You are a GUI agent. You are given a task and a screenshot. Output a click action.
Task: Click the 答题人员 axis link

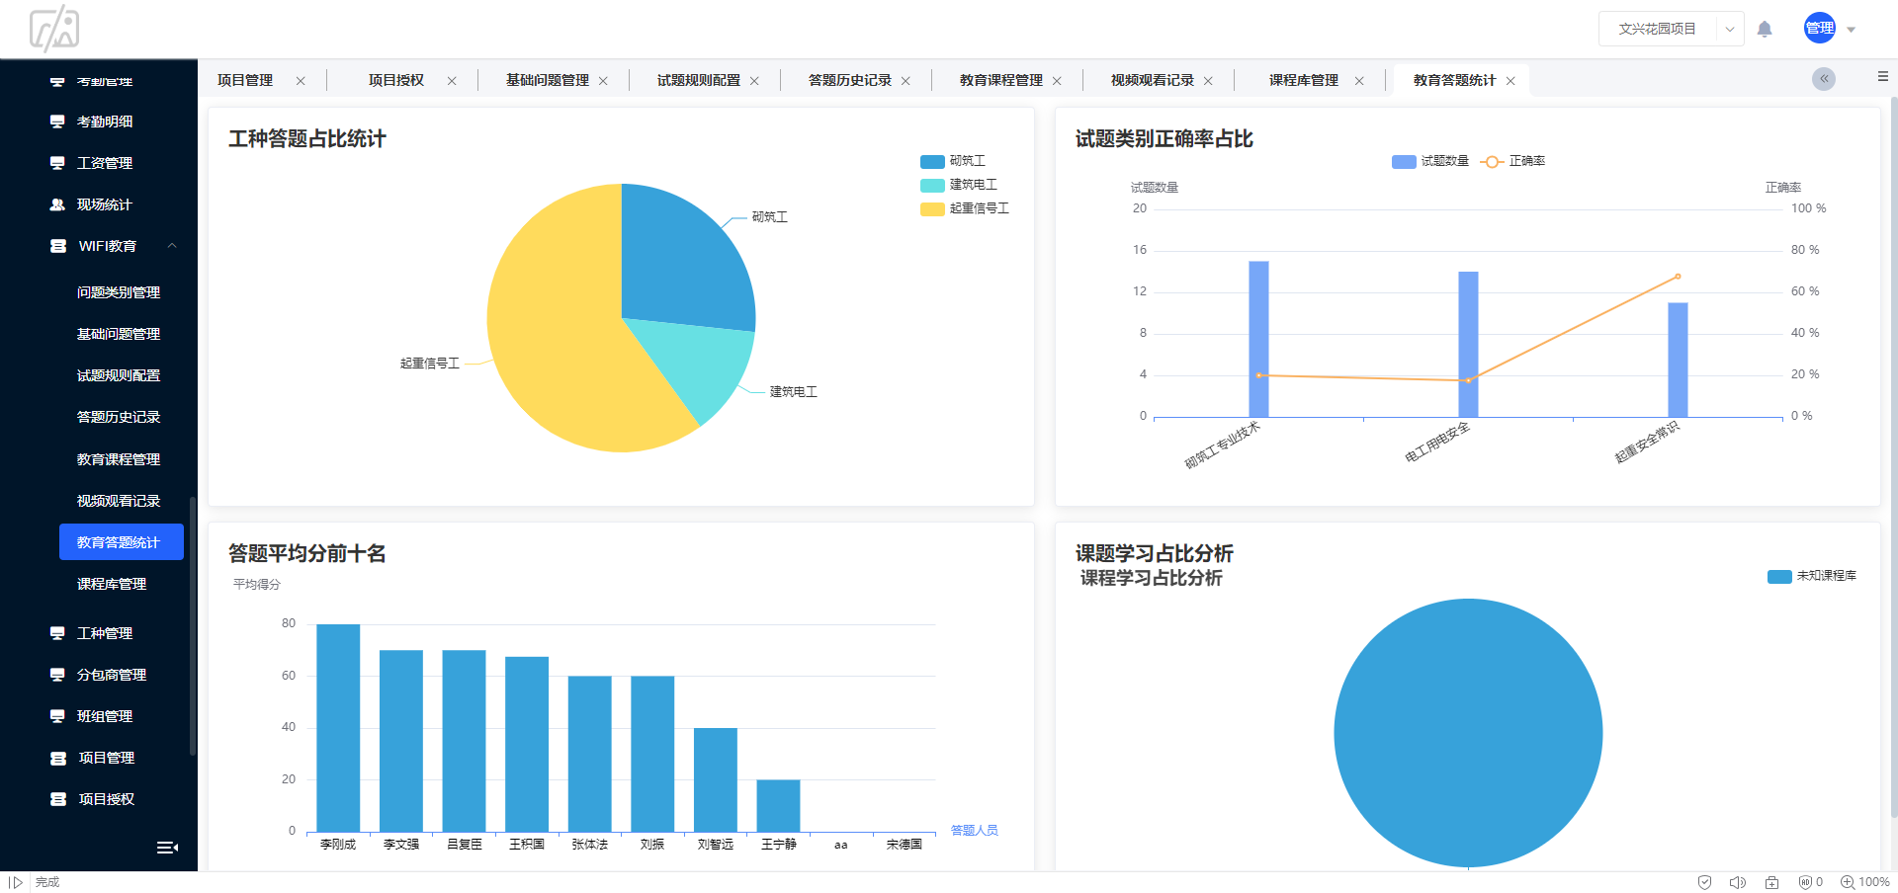tap(974, 831)
